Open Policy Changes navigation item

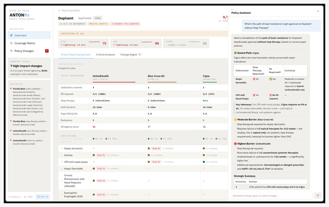click(x=29, y=51)
